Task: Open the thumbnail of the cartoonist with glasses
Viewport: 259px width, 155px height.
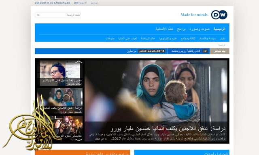Action: click(61, 73)
